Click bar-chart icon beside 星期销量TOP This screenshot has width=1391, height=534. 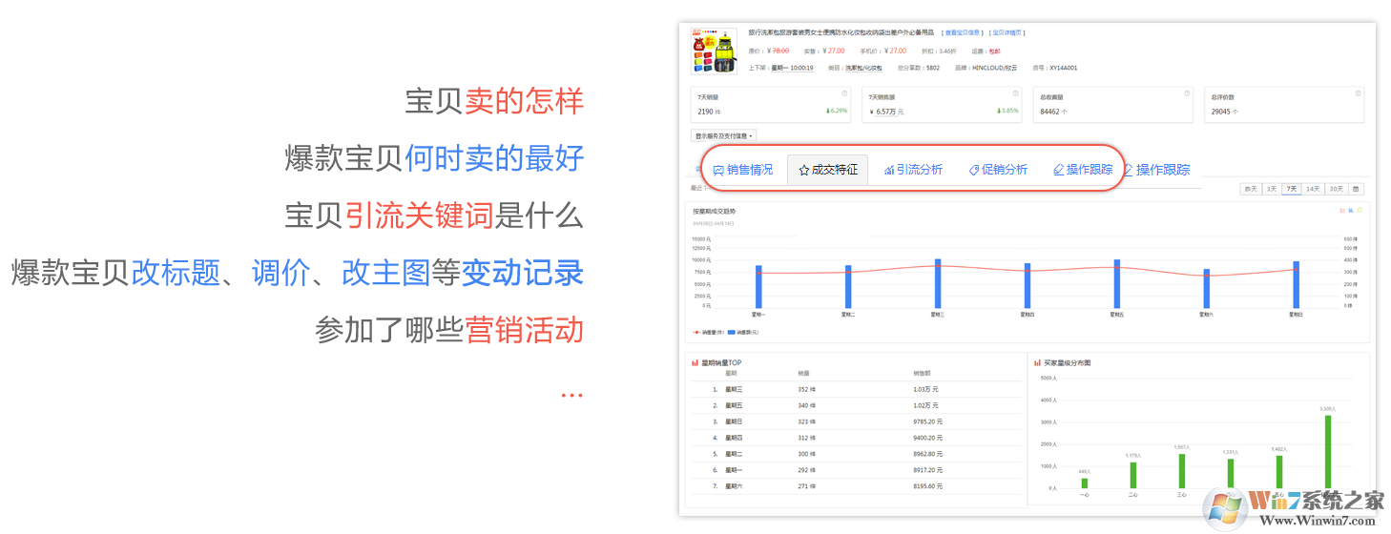coord(695,362)
